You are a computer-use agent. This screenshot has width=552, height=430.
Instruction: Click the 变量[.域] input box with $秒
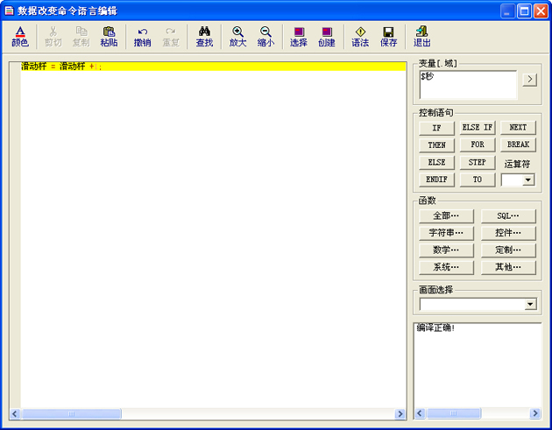point(468,85)
